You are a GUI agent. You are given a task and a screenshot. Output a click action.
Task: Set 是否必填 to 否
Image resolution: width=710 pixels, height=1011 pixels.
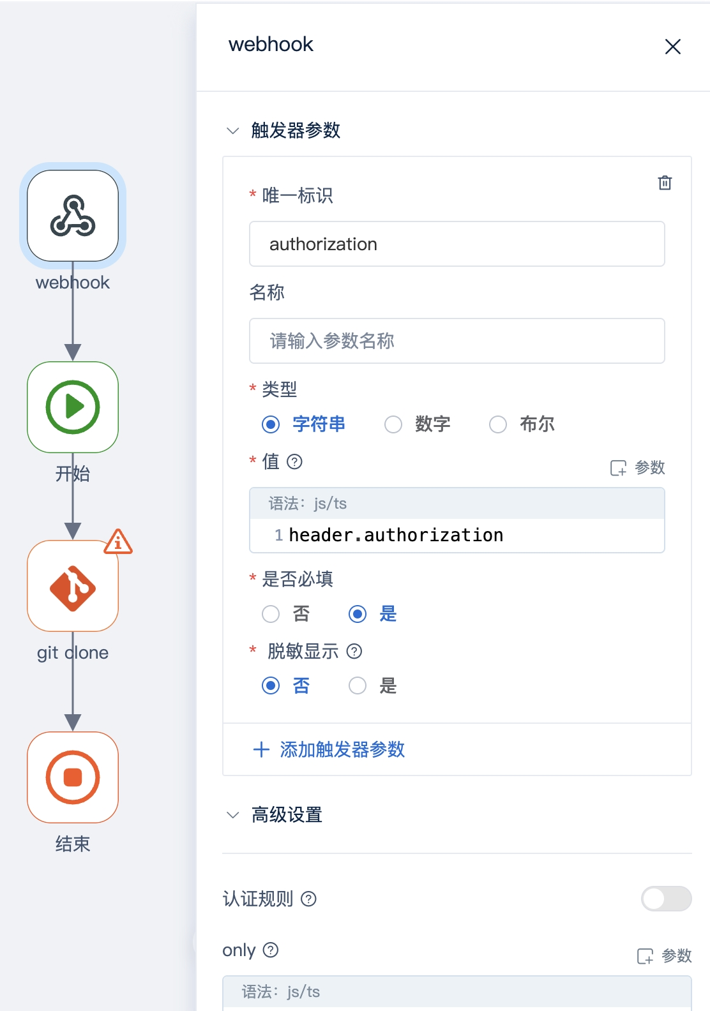click(271, 614)
